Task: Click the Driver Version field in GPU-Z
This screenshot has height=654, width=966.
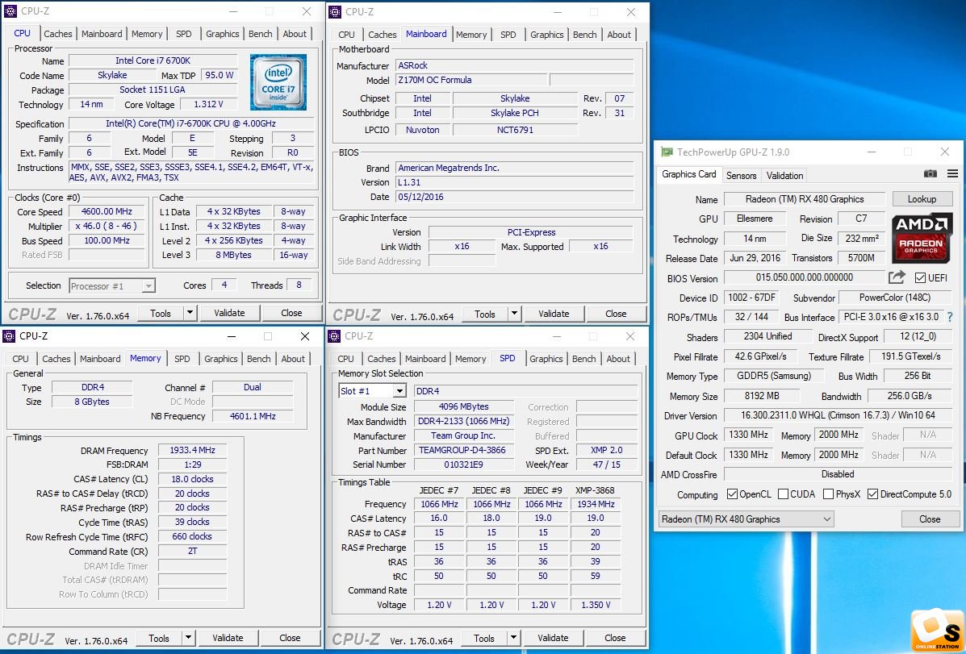Action: [x=838, y=415]
